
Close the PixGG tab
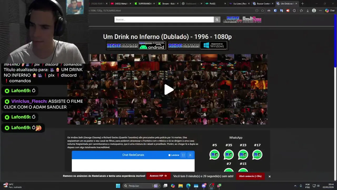225,4
